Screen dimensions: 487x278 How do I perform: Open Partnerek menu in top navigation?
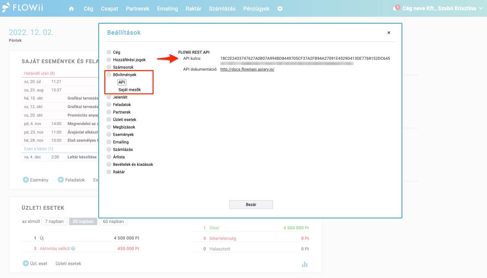(x=138, y=9)
